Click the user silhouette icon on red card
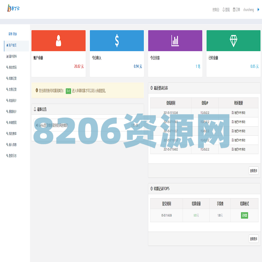The image size is (262, 262). point(58,41)
